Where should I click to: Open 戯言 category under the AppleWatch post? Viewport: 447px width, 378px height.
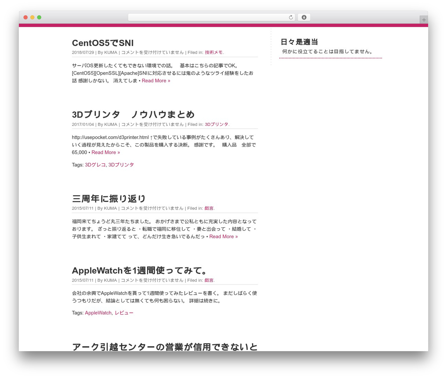click(x=209, y=280)
